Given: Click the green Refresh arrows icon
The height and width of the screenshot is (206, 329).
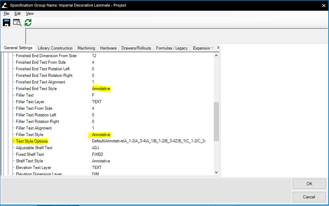Looking at the screenshot, I should [28, 23].
